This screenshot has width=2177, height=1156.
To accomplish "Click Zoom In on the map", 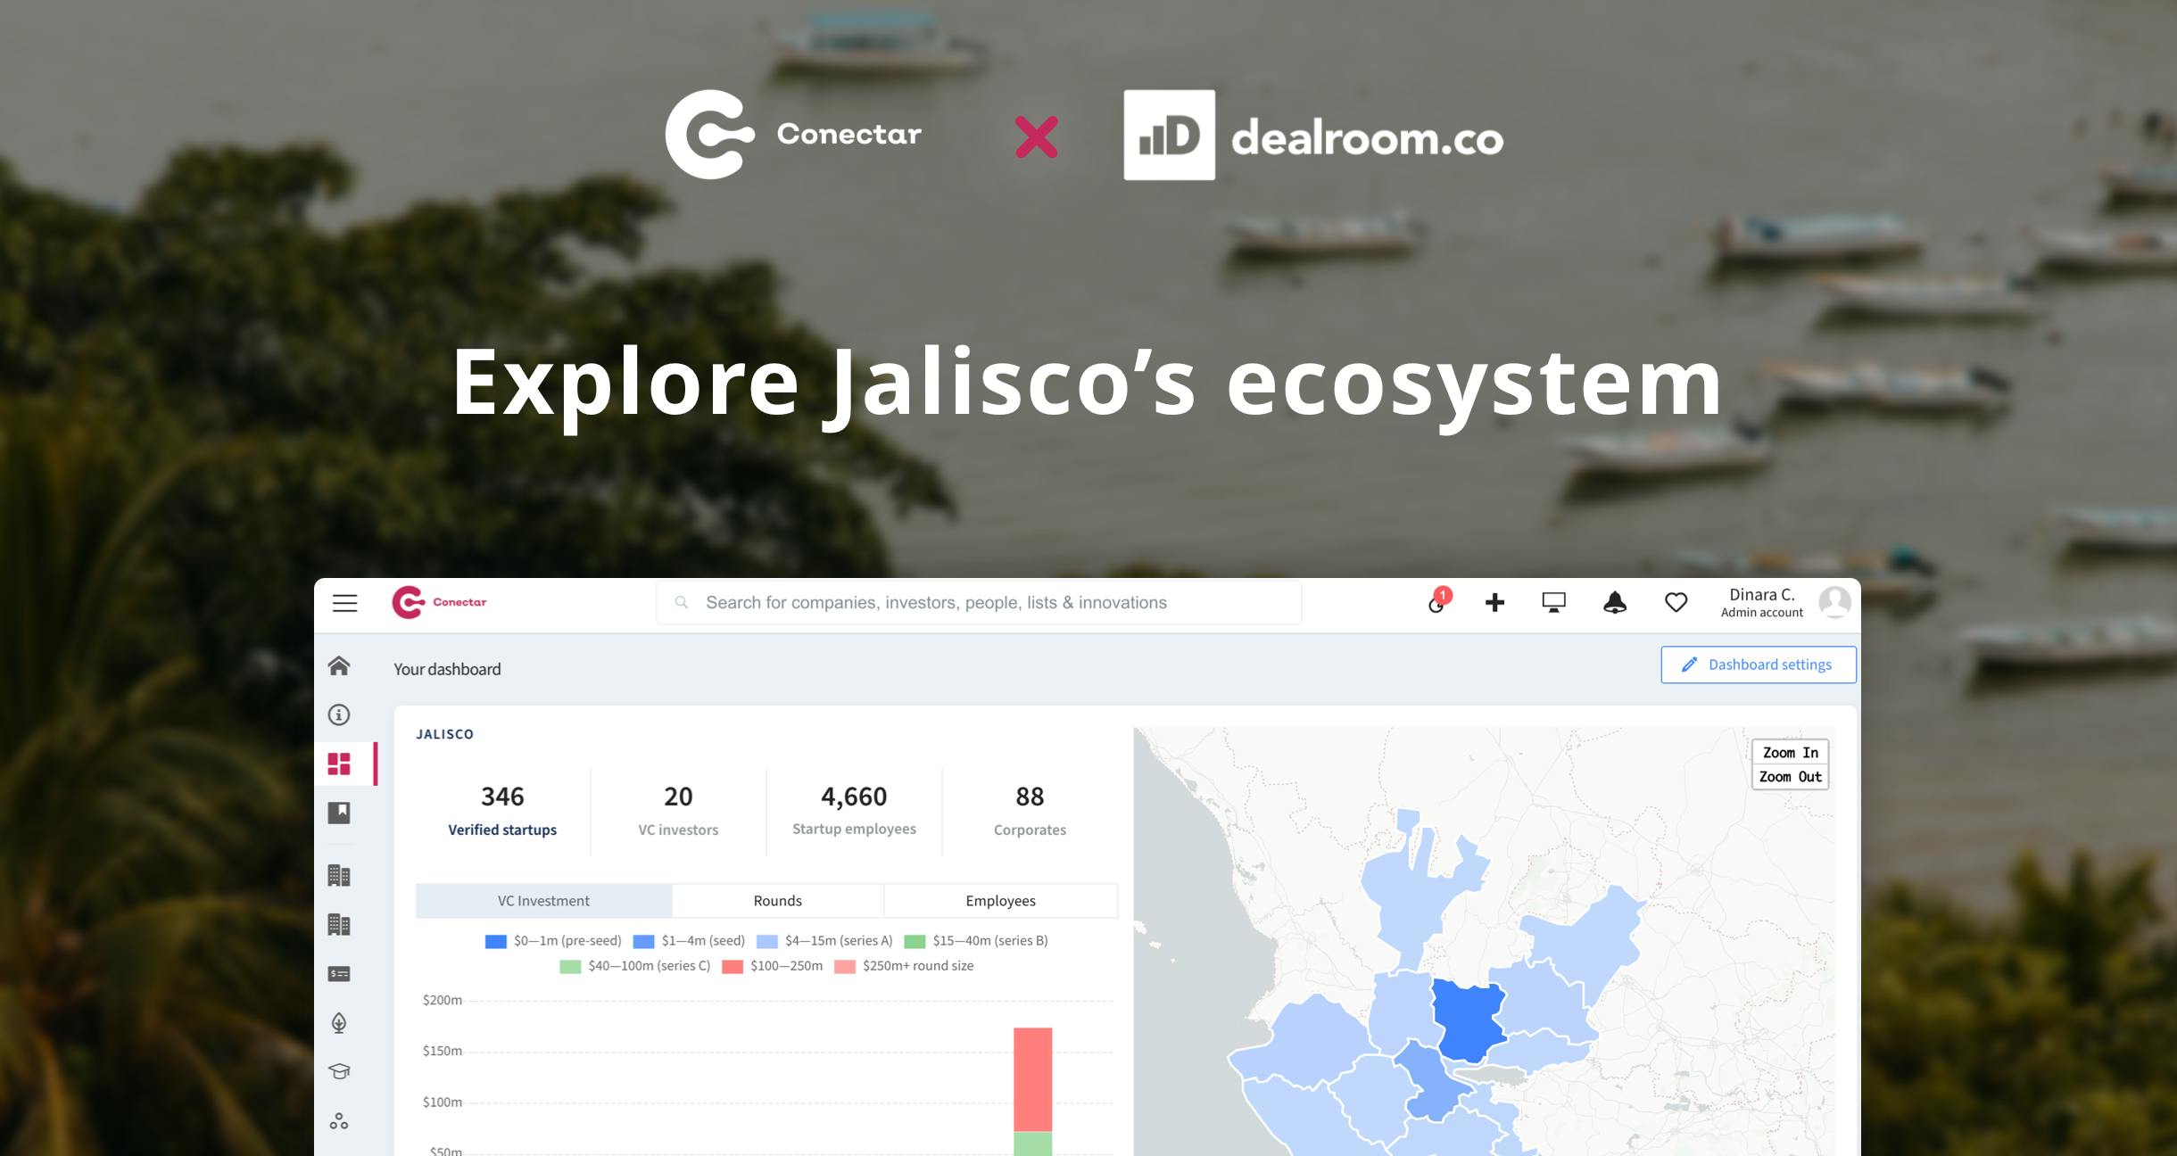I will 1789,752.
